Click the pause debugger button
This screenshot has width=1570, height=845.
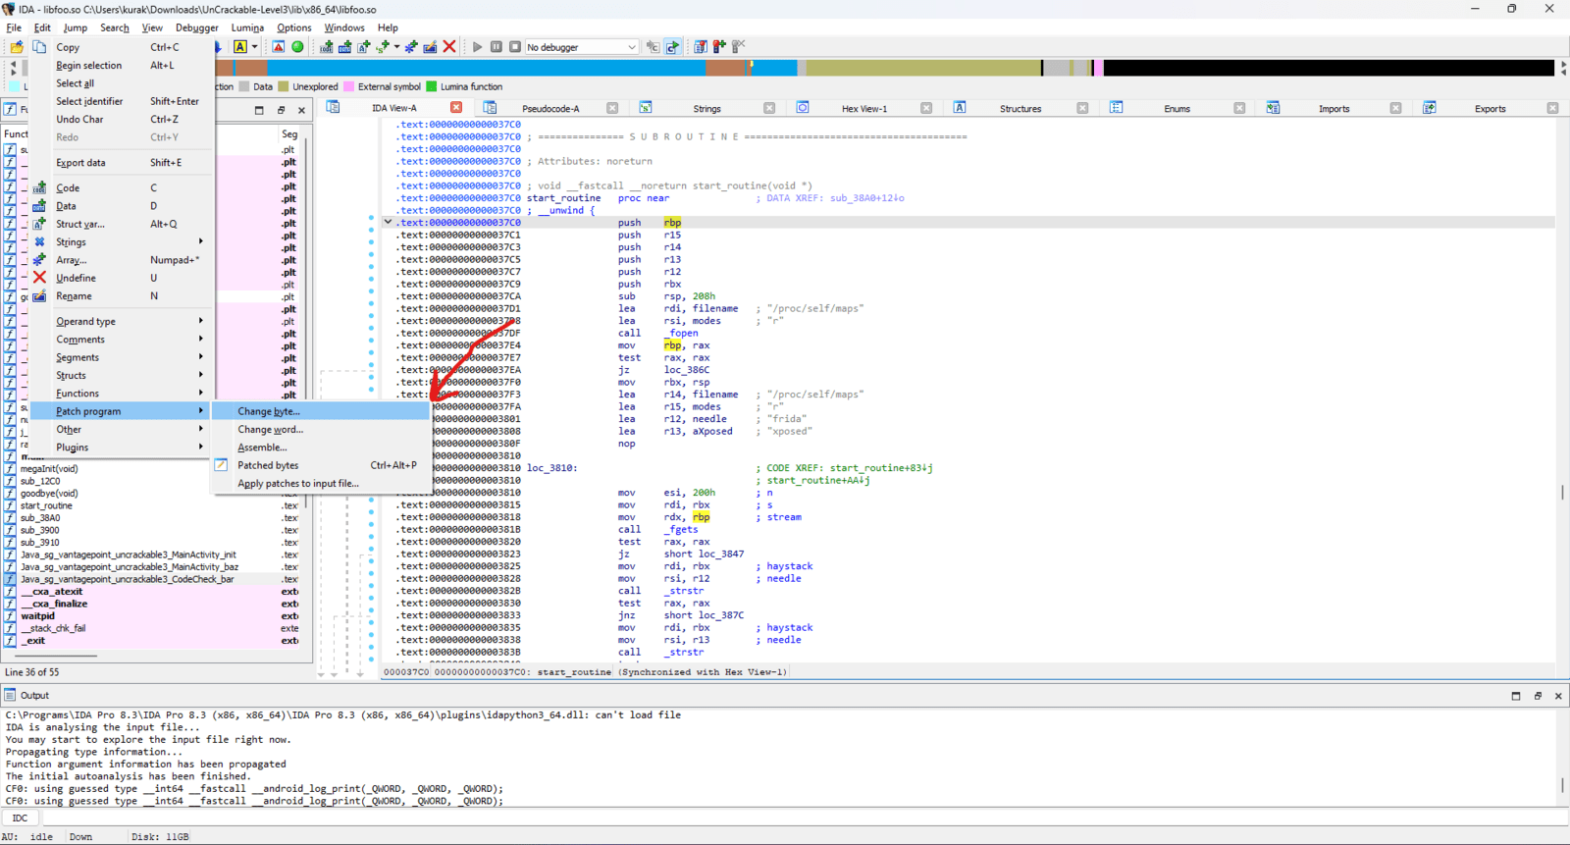pyautogui.click(x=497, y=47)
